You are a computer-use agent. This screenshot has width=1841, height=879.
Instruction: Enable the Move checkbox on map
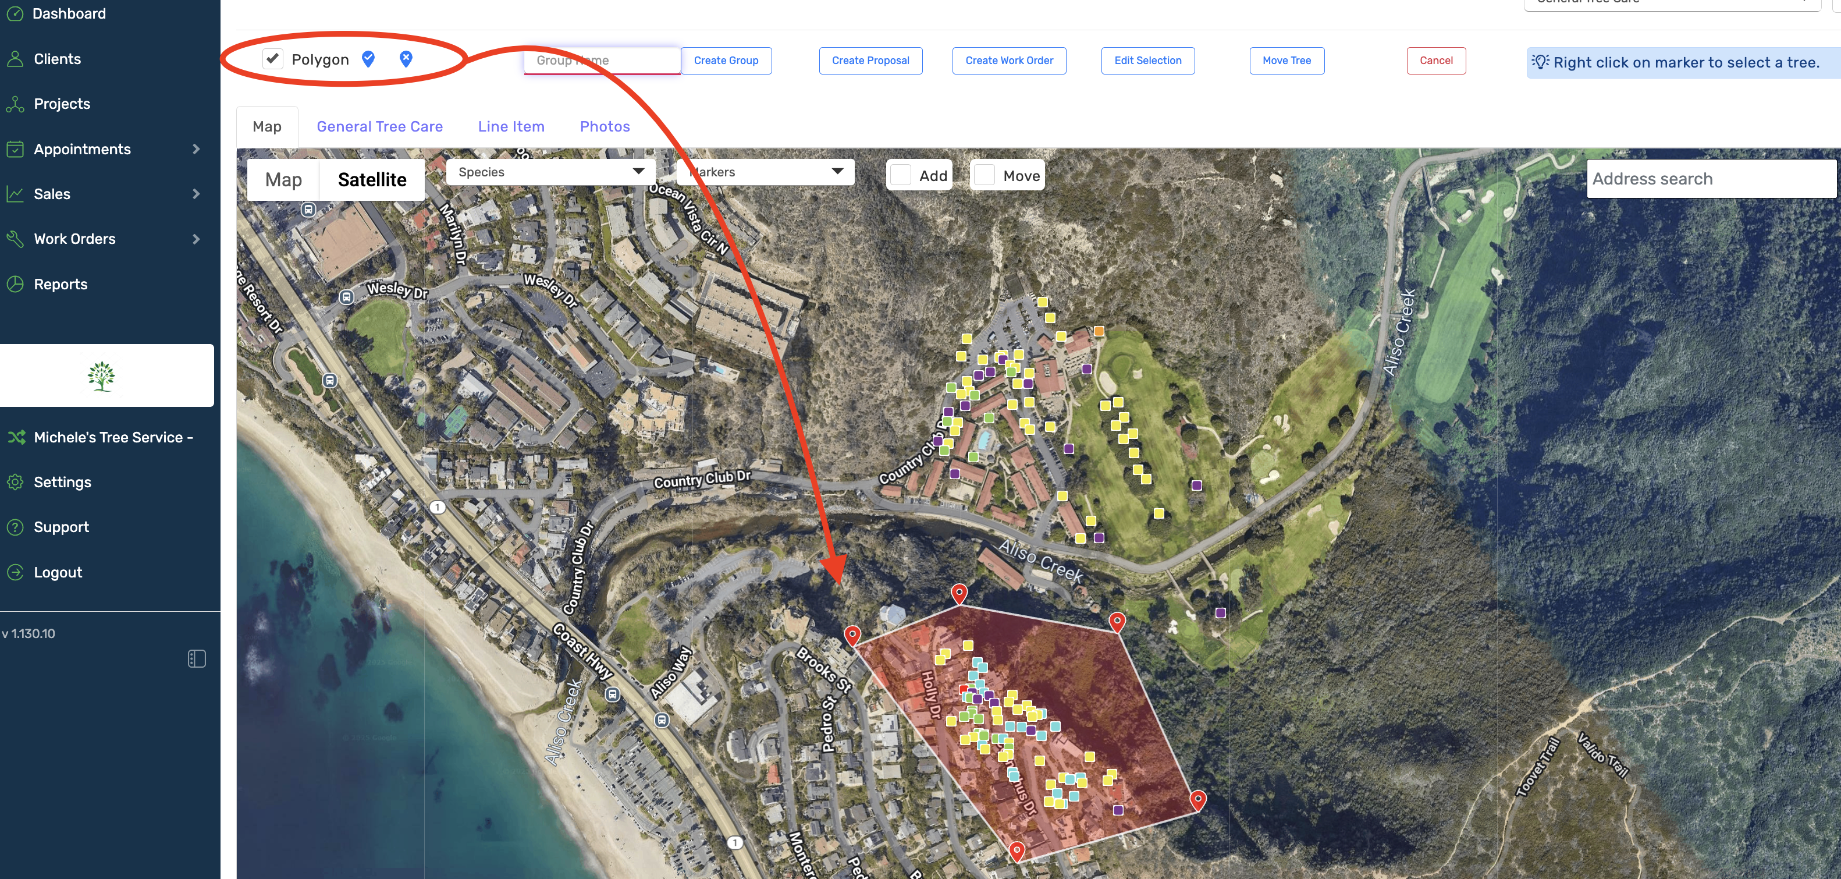click(984, 175)
